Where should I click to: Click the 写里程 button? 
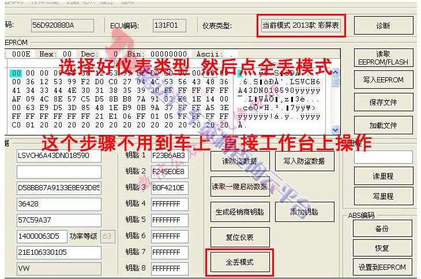point(384,197)
